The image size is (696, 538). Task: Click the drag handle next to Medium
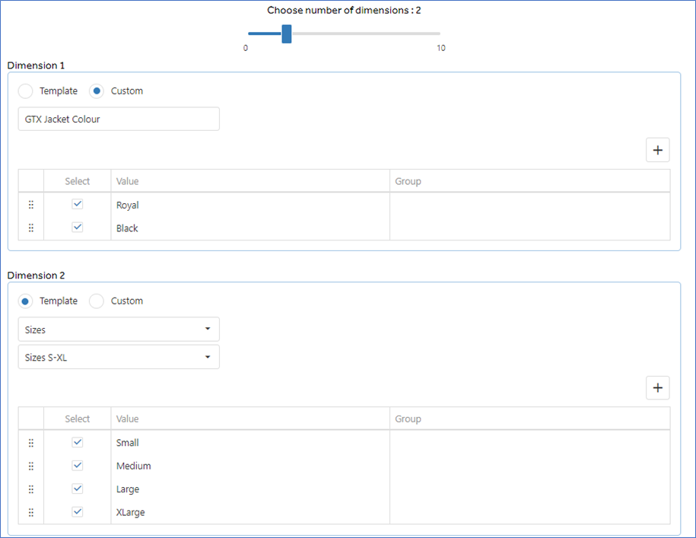(x=31, y=466)
